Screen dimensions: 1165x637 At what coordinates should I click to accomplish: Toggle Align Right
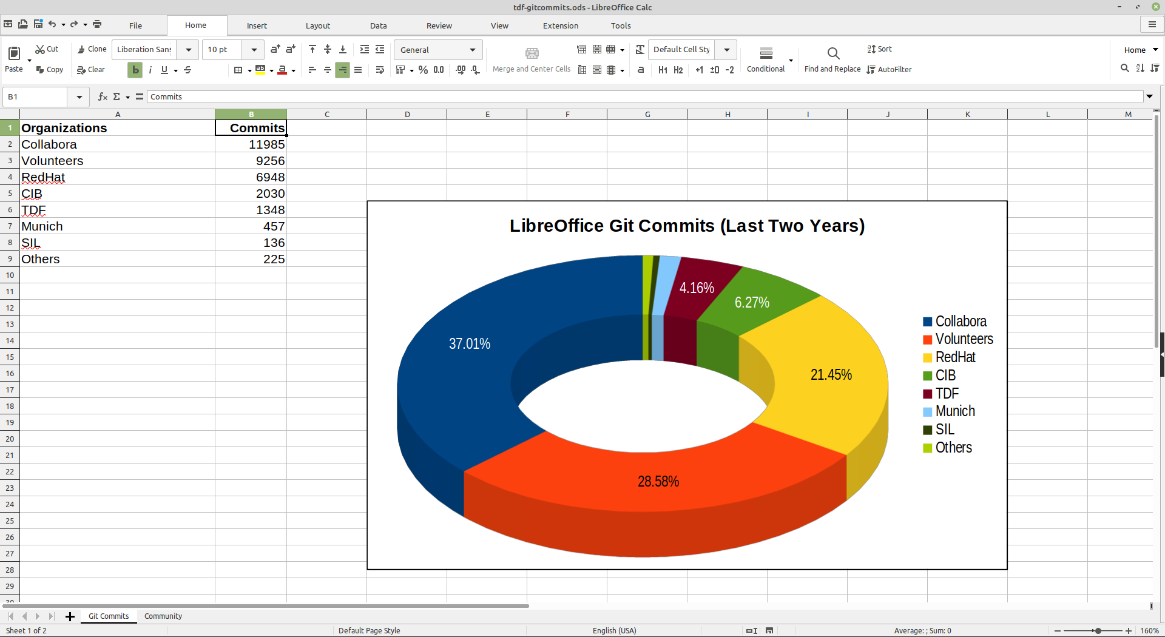343,70
